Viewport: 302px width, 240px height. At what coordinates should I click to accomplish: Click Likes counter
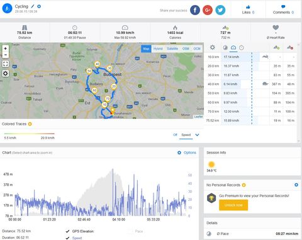pyautogui.click(x=248, y=13)
